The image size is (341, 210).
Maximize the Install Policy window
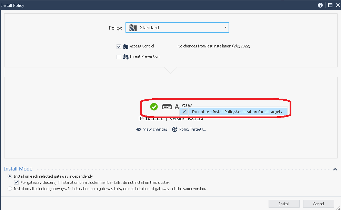(x=330, y=5)
